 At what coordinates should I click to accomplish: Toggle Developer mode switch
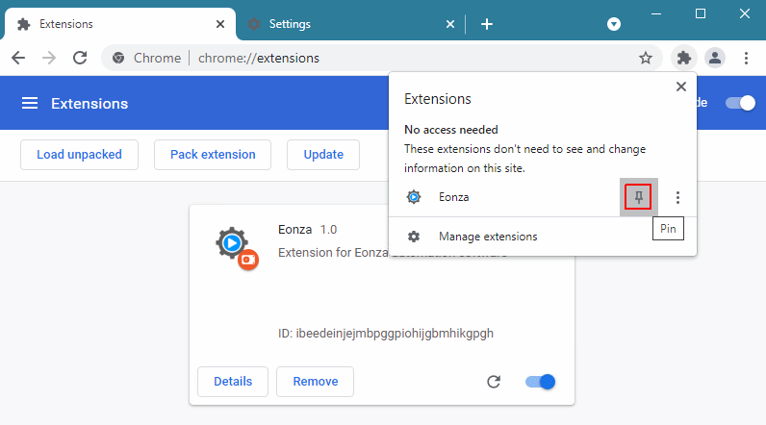pyautogui.click(x=740, y=103)
